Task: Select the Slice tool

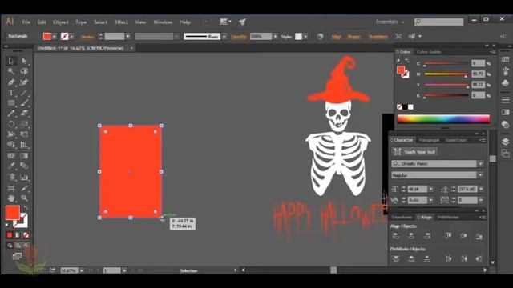Action: tap(24, 188)
